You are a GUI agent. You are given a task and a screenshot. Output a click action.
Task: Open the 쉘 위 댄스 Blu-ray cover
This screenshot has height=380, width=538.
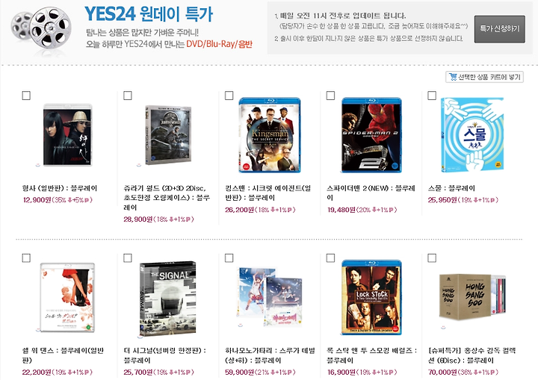[x=67, y=297]
